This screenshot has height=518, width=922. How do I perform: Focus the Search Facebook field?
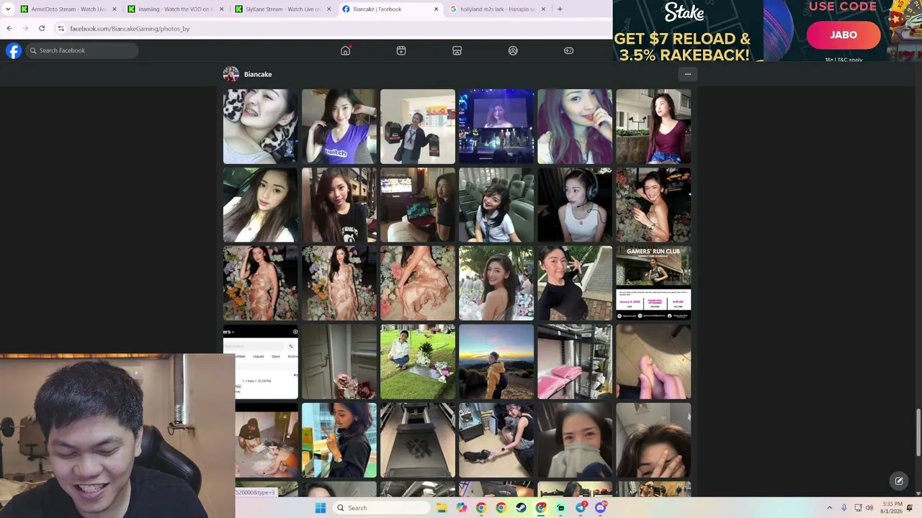pyautogui.click(x=81, y=50)
